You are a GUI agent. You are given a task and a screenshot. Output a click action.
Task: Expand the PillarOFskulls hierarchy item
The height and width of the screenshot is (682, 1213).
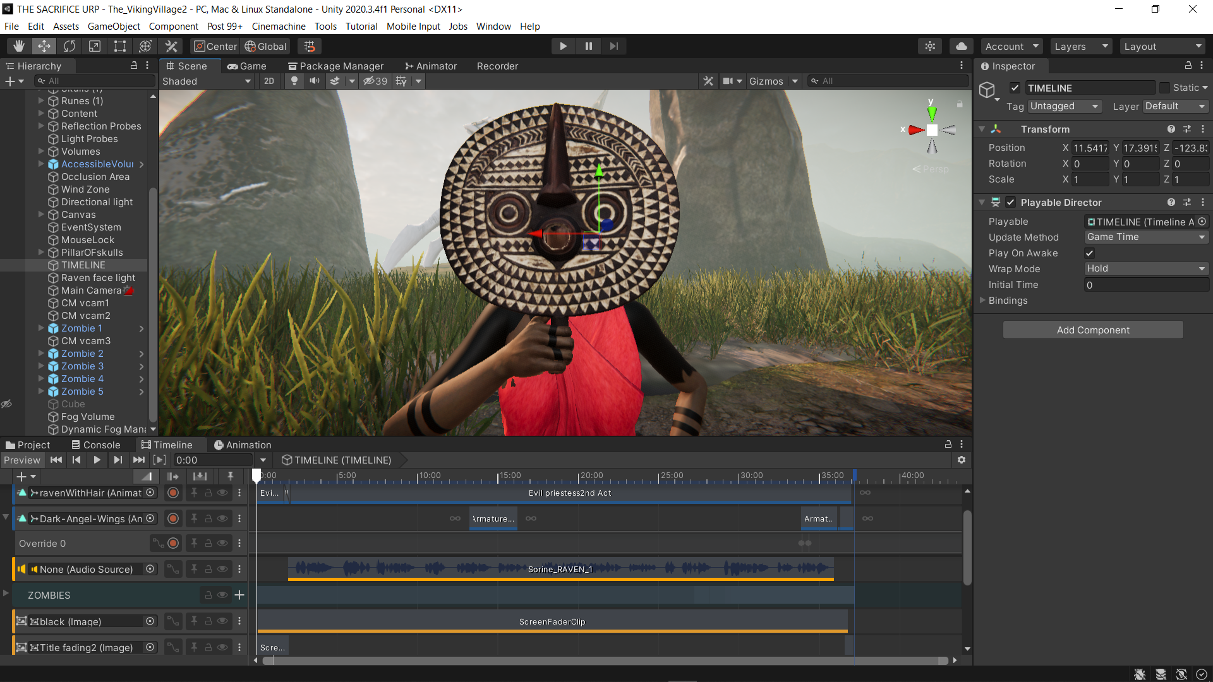41,253
